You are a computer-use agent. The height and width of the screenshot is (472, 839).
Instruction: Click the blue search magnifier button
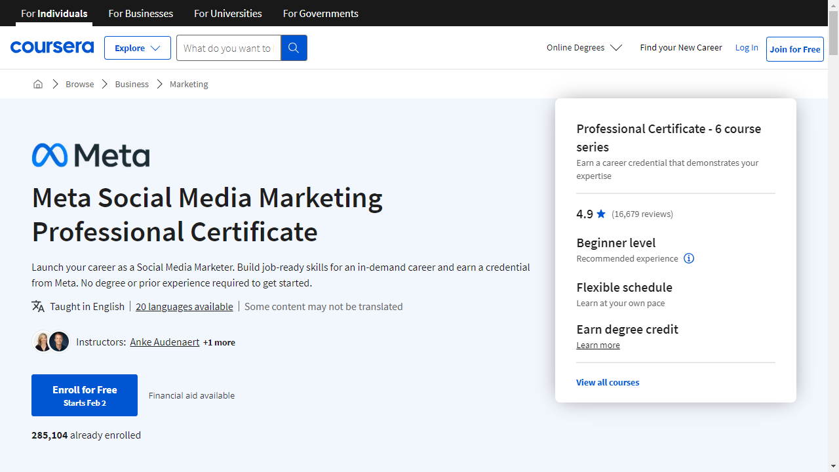click(294, 48)
